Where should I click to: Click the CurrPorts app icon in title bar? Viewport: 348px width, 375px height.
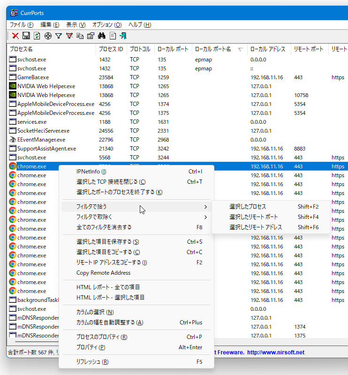coord(14,13)
